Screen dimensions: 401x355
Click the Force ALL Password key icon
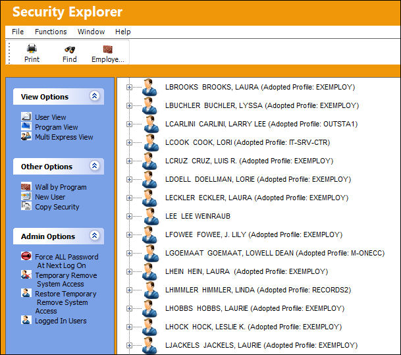coord(26,256)
